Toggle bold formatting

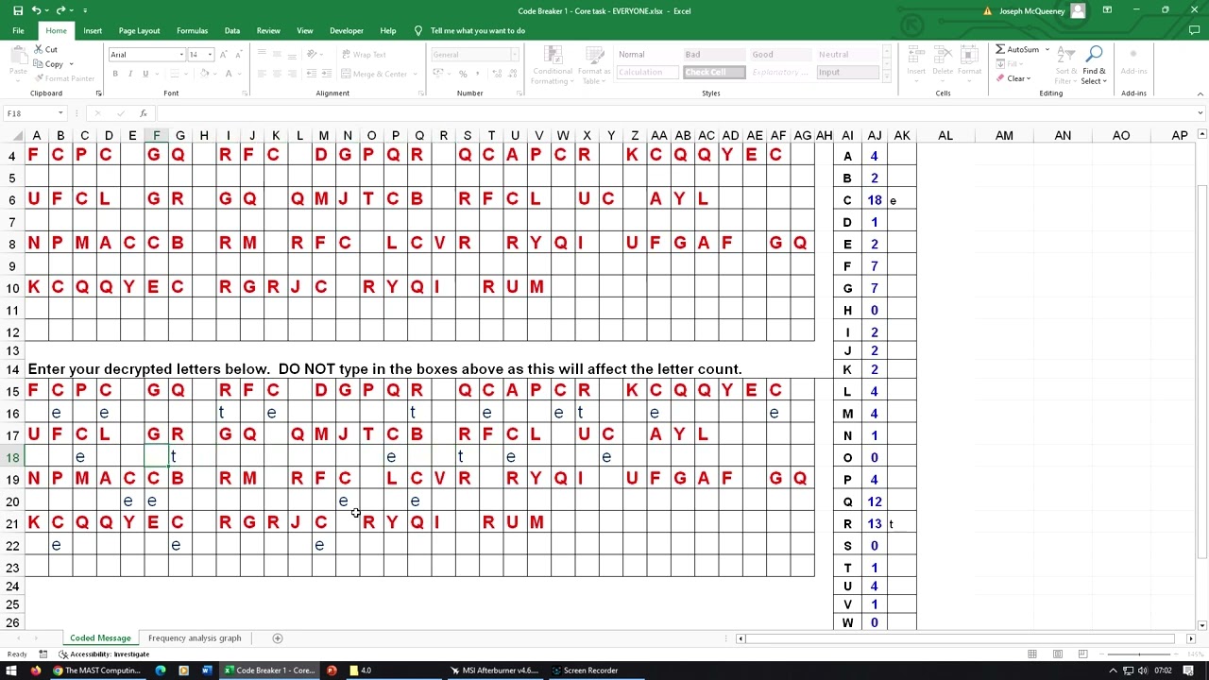pos(115,74)
